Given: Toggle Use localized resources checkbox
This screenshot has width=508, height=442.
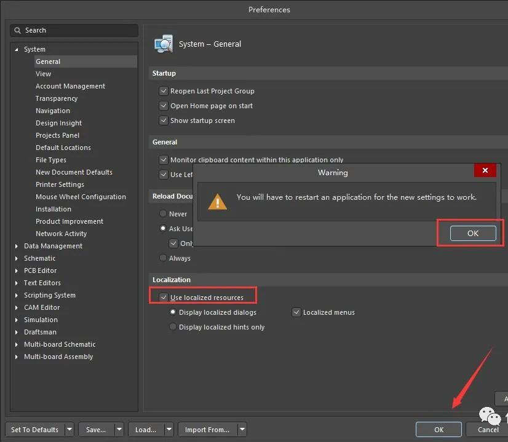Looking at the screenshot, I should pyautogui.click(x=164, y=298).
